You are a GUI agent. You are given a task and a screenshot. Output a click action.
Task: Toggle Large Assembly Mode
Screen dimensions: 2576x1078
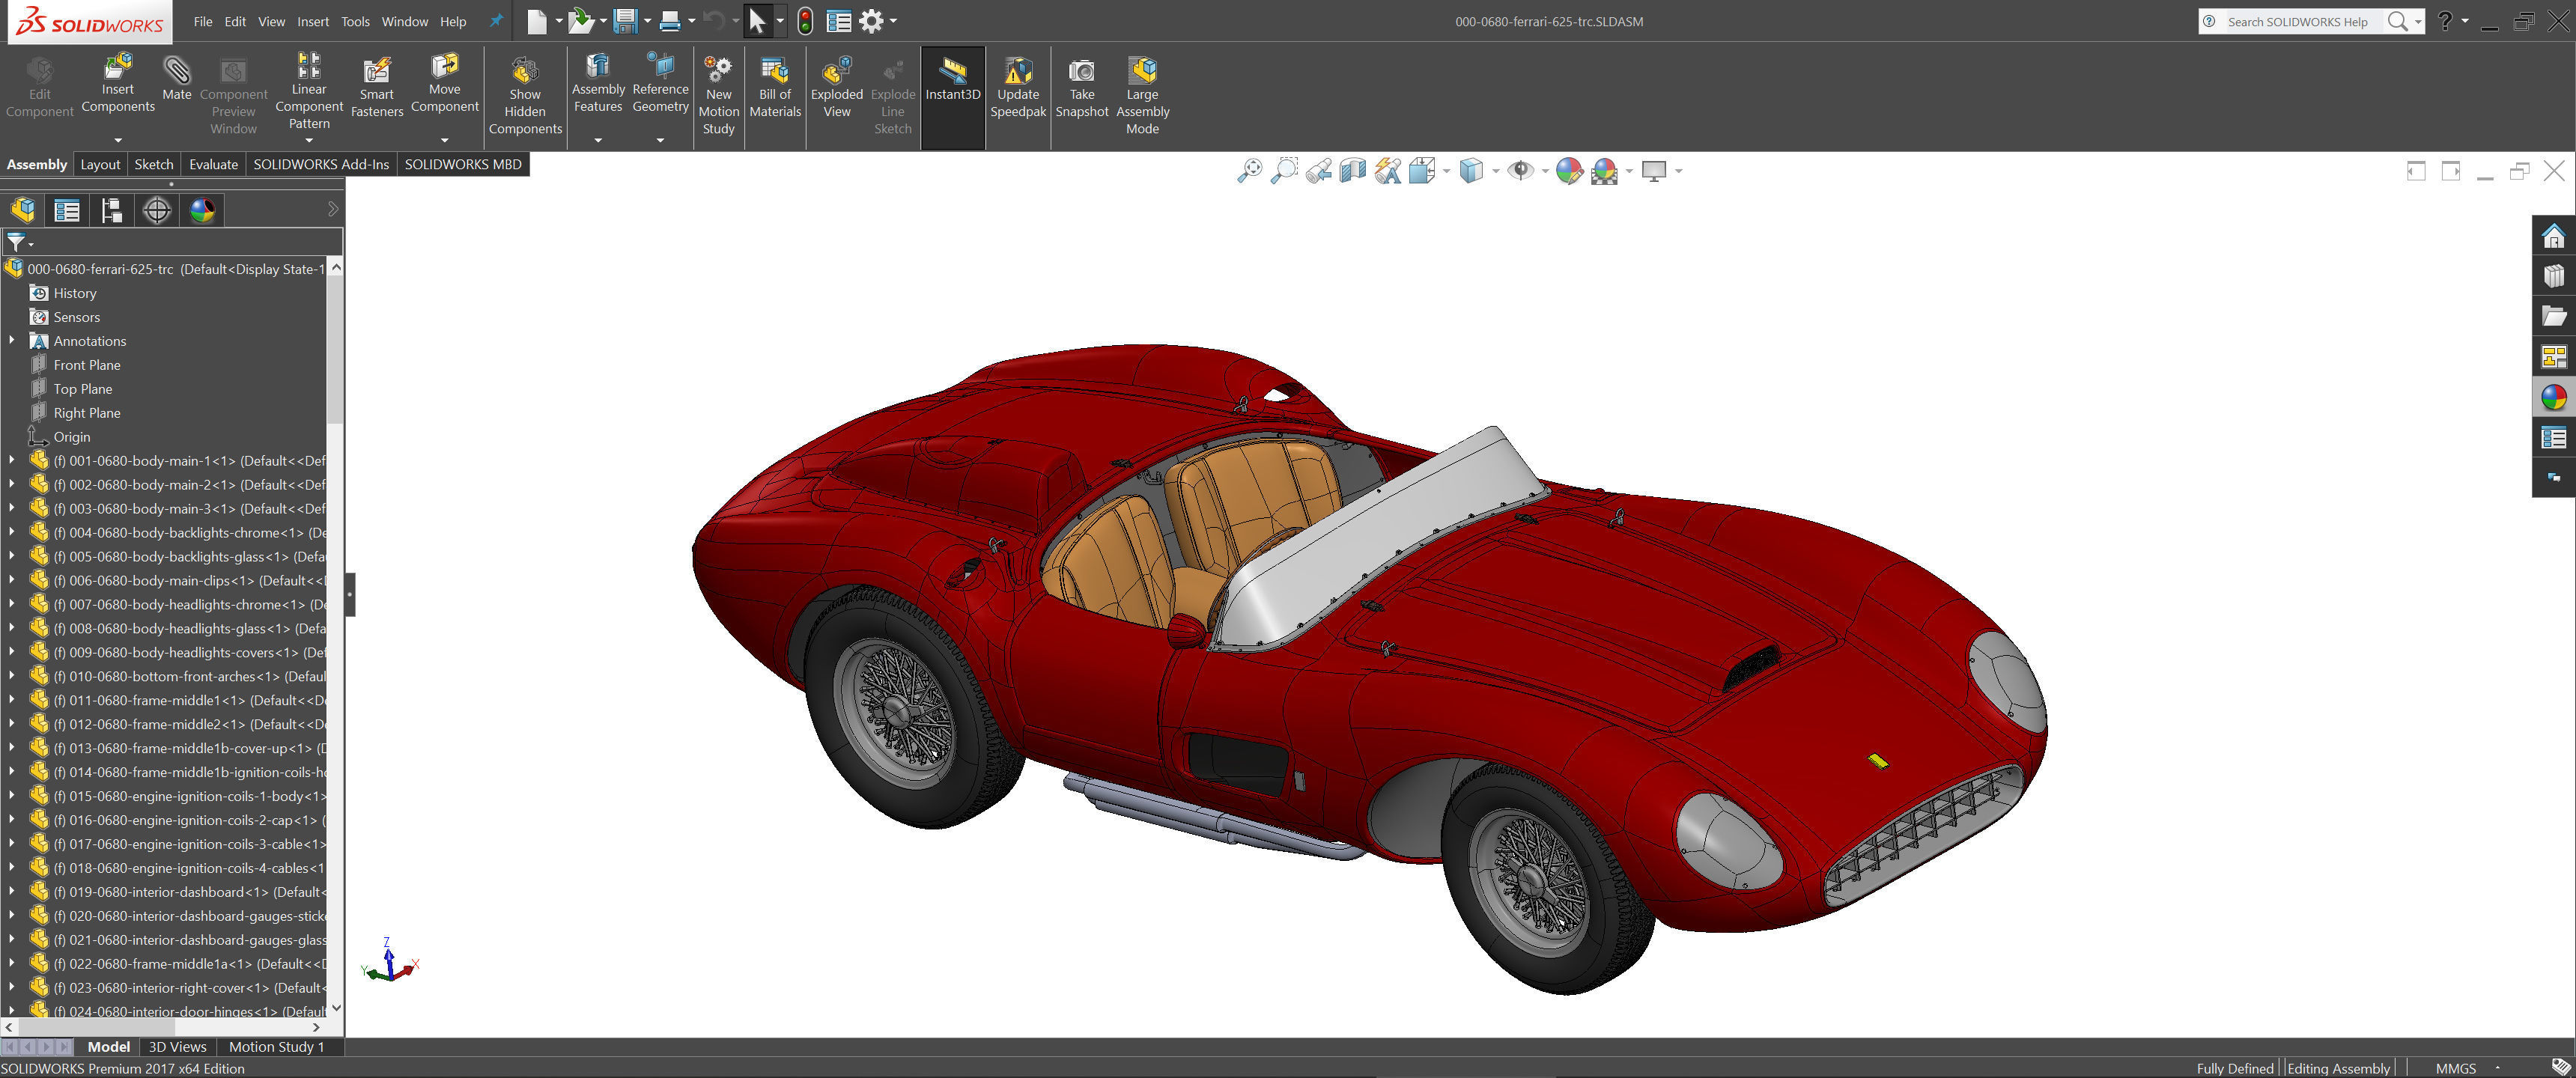click(1142, 95)
